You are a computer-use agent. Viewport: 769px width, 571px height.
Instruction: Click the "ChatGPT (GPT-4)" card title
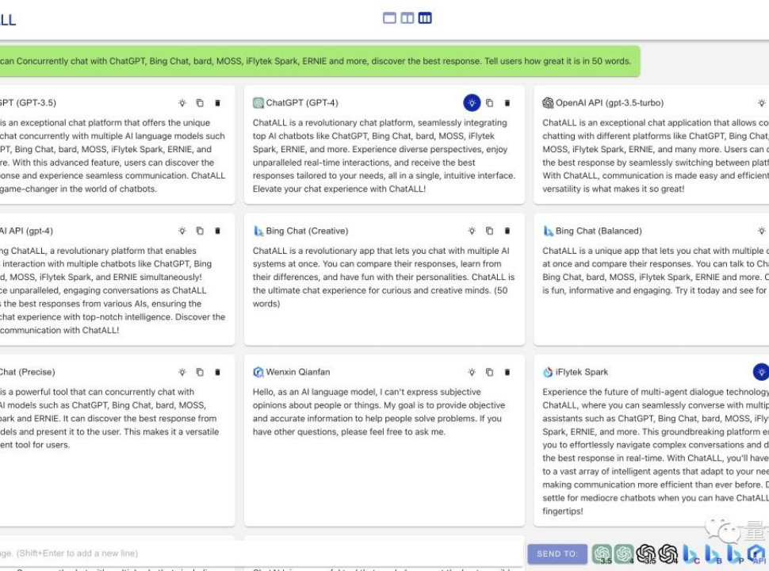302,103
